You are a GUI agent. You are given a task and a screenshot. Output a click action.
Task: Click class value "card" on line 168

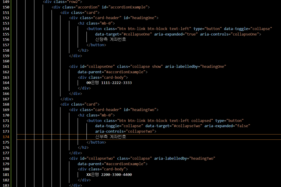tap(91, 104)
